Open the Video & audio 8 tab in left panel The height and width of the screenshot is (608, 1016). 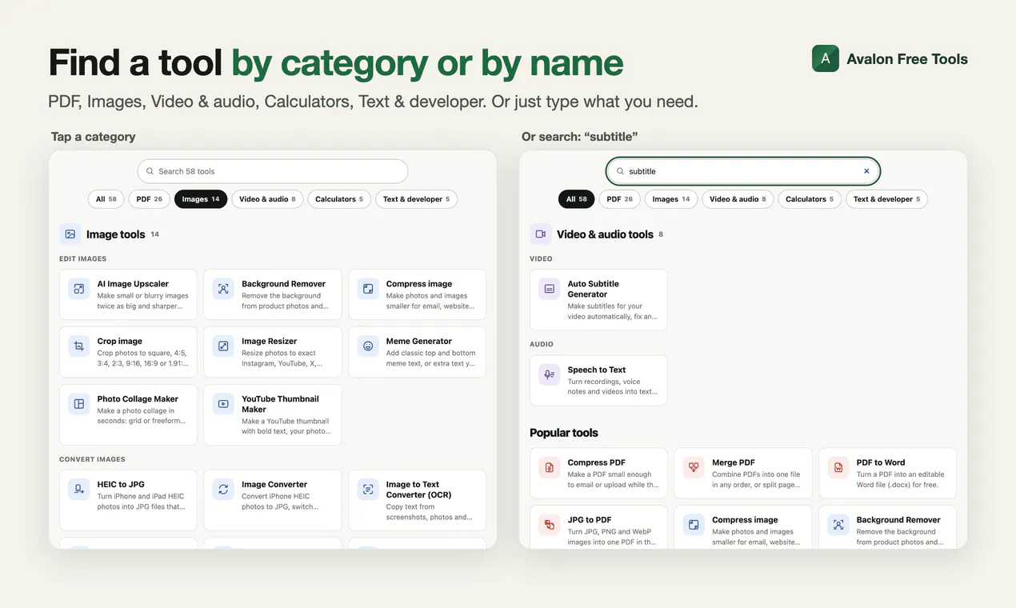point(267,199)
